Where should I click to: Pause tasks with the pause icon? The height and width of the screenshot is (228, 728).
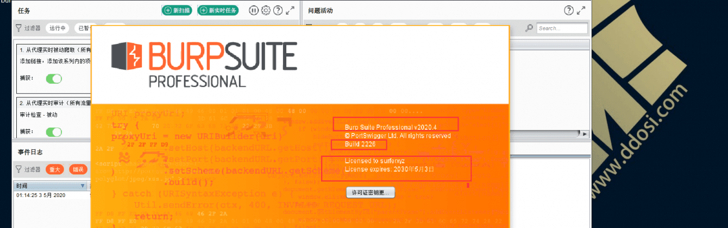pos(254,10)
